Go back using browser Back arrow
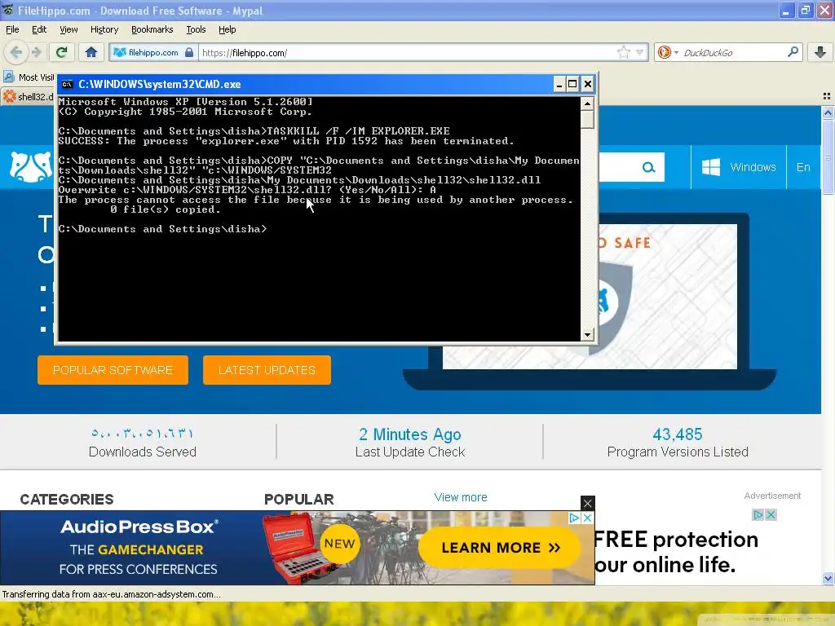Image resolution: width=835 pixels, height=626 pixels. [16, 52]
